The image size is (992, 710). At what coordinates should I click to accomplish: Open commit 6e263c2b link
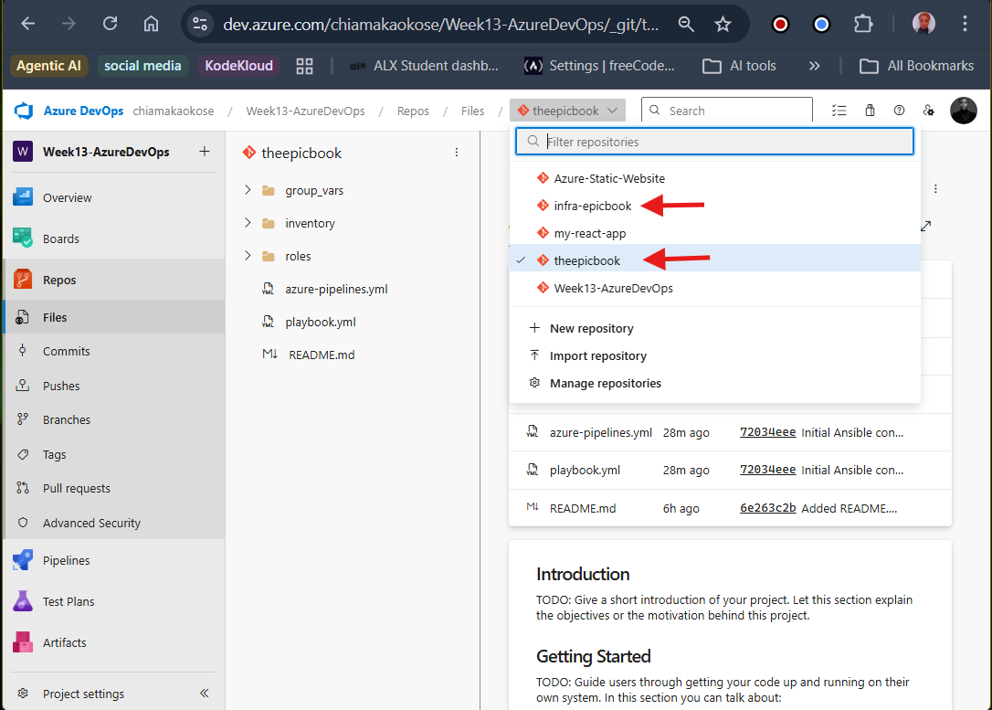(x=767, y=507)
